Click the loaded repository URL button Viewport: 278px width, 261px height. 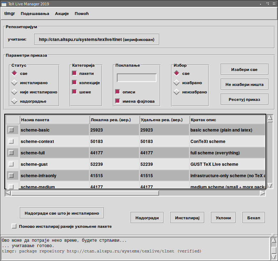coord(96,39)
